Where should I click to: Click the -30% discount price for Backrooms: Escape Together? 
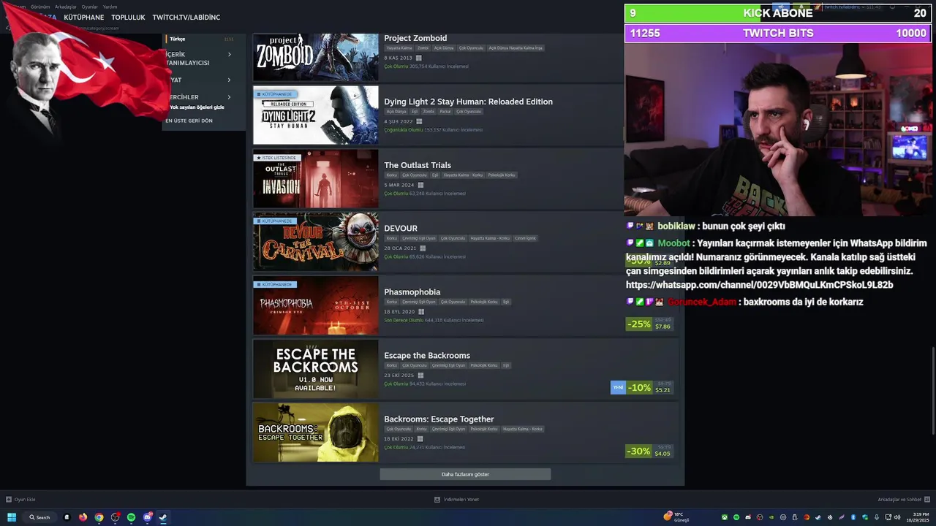click(x=649, y=451)
